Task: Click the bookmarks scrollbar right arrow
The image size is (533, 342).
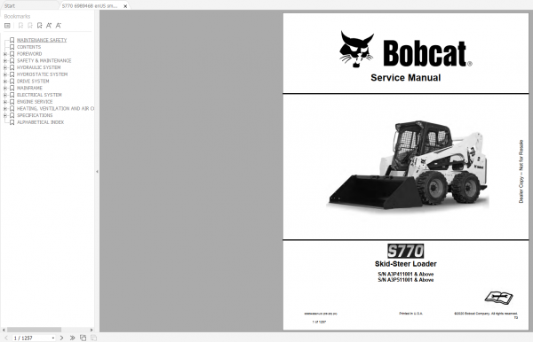Action: [x=91, y=330]
